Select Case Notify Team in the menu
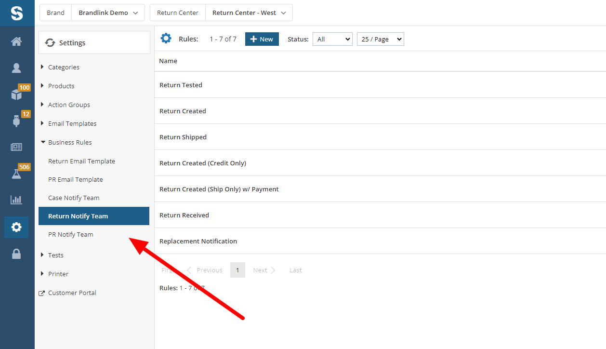 [x=73, y=198]
